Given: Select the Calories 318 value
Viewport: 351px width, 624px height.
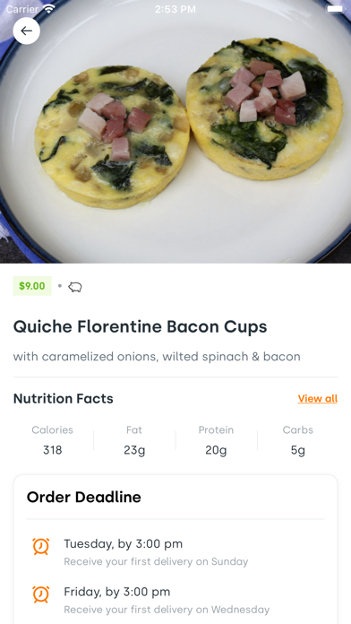Looking at the screenshot, I should click(x=53, y=450).
